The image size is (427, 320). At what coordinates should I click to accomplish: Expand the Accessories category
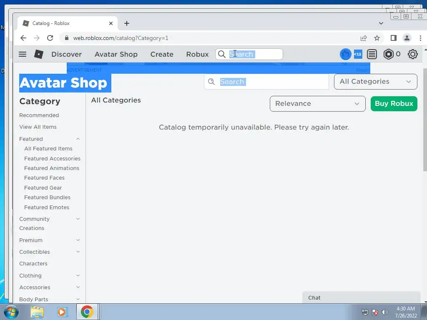78,287
